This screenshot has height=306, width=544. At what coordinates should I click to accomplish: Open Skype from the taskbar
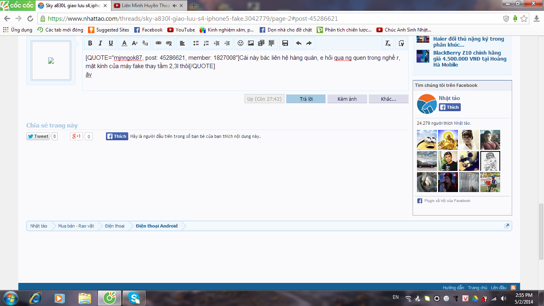coord(134,298)
